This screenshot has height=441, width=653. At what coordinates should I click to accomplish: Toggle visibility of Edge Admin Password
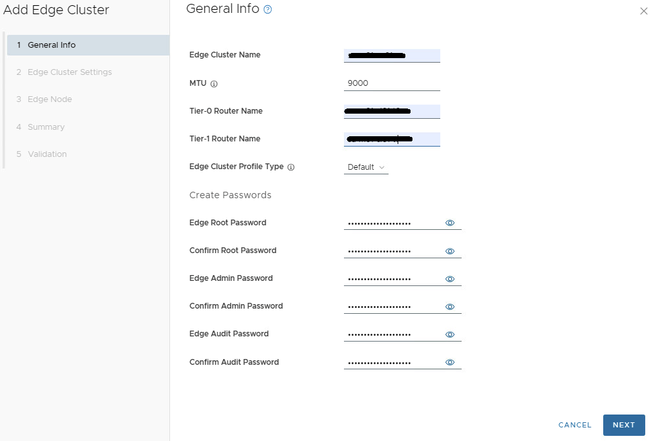(450, 279)
